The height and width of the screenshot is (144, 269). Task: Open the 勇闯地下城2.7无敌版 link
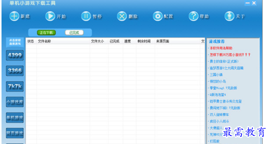pyautogui.click(x=225, y=108)
